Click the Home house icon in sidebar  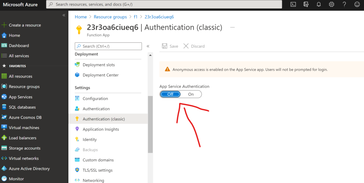tap(4, 35)
